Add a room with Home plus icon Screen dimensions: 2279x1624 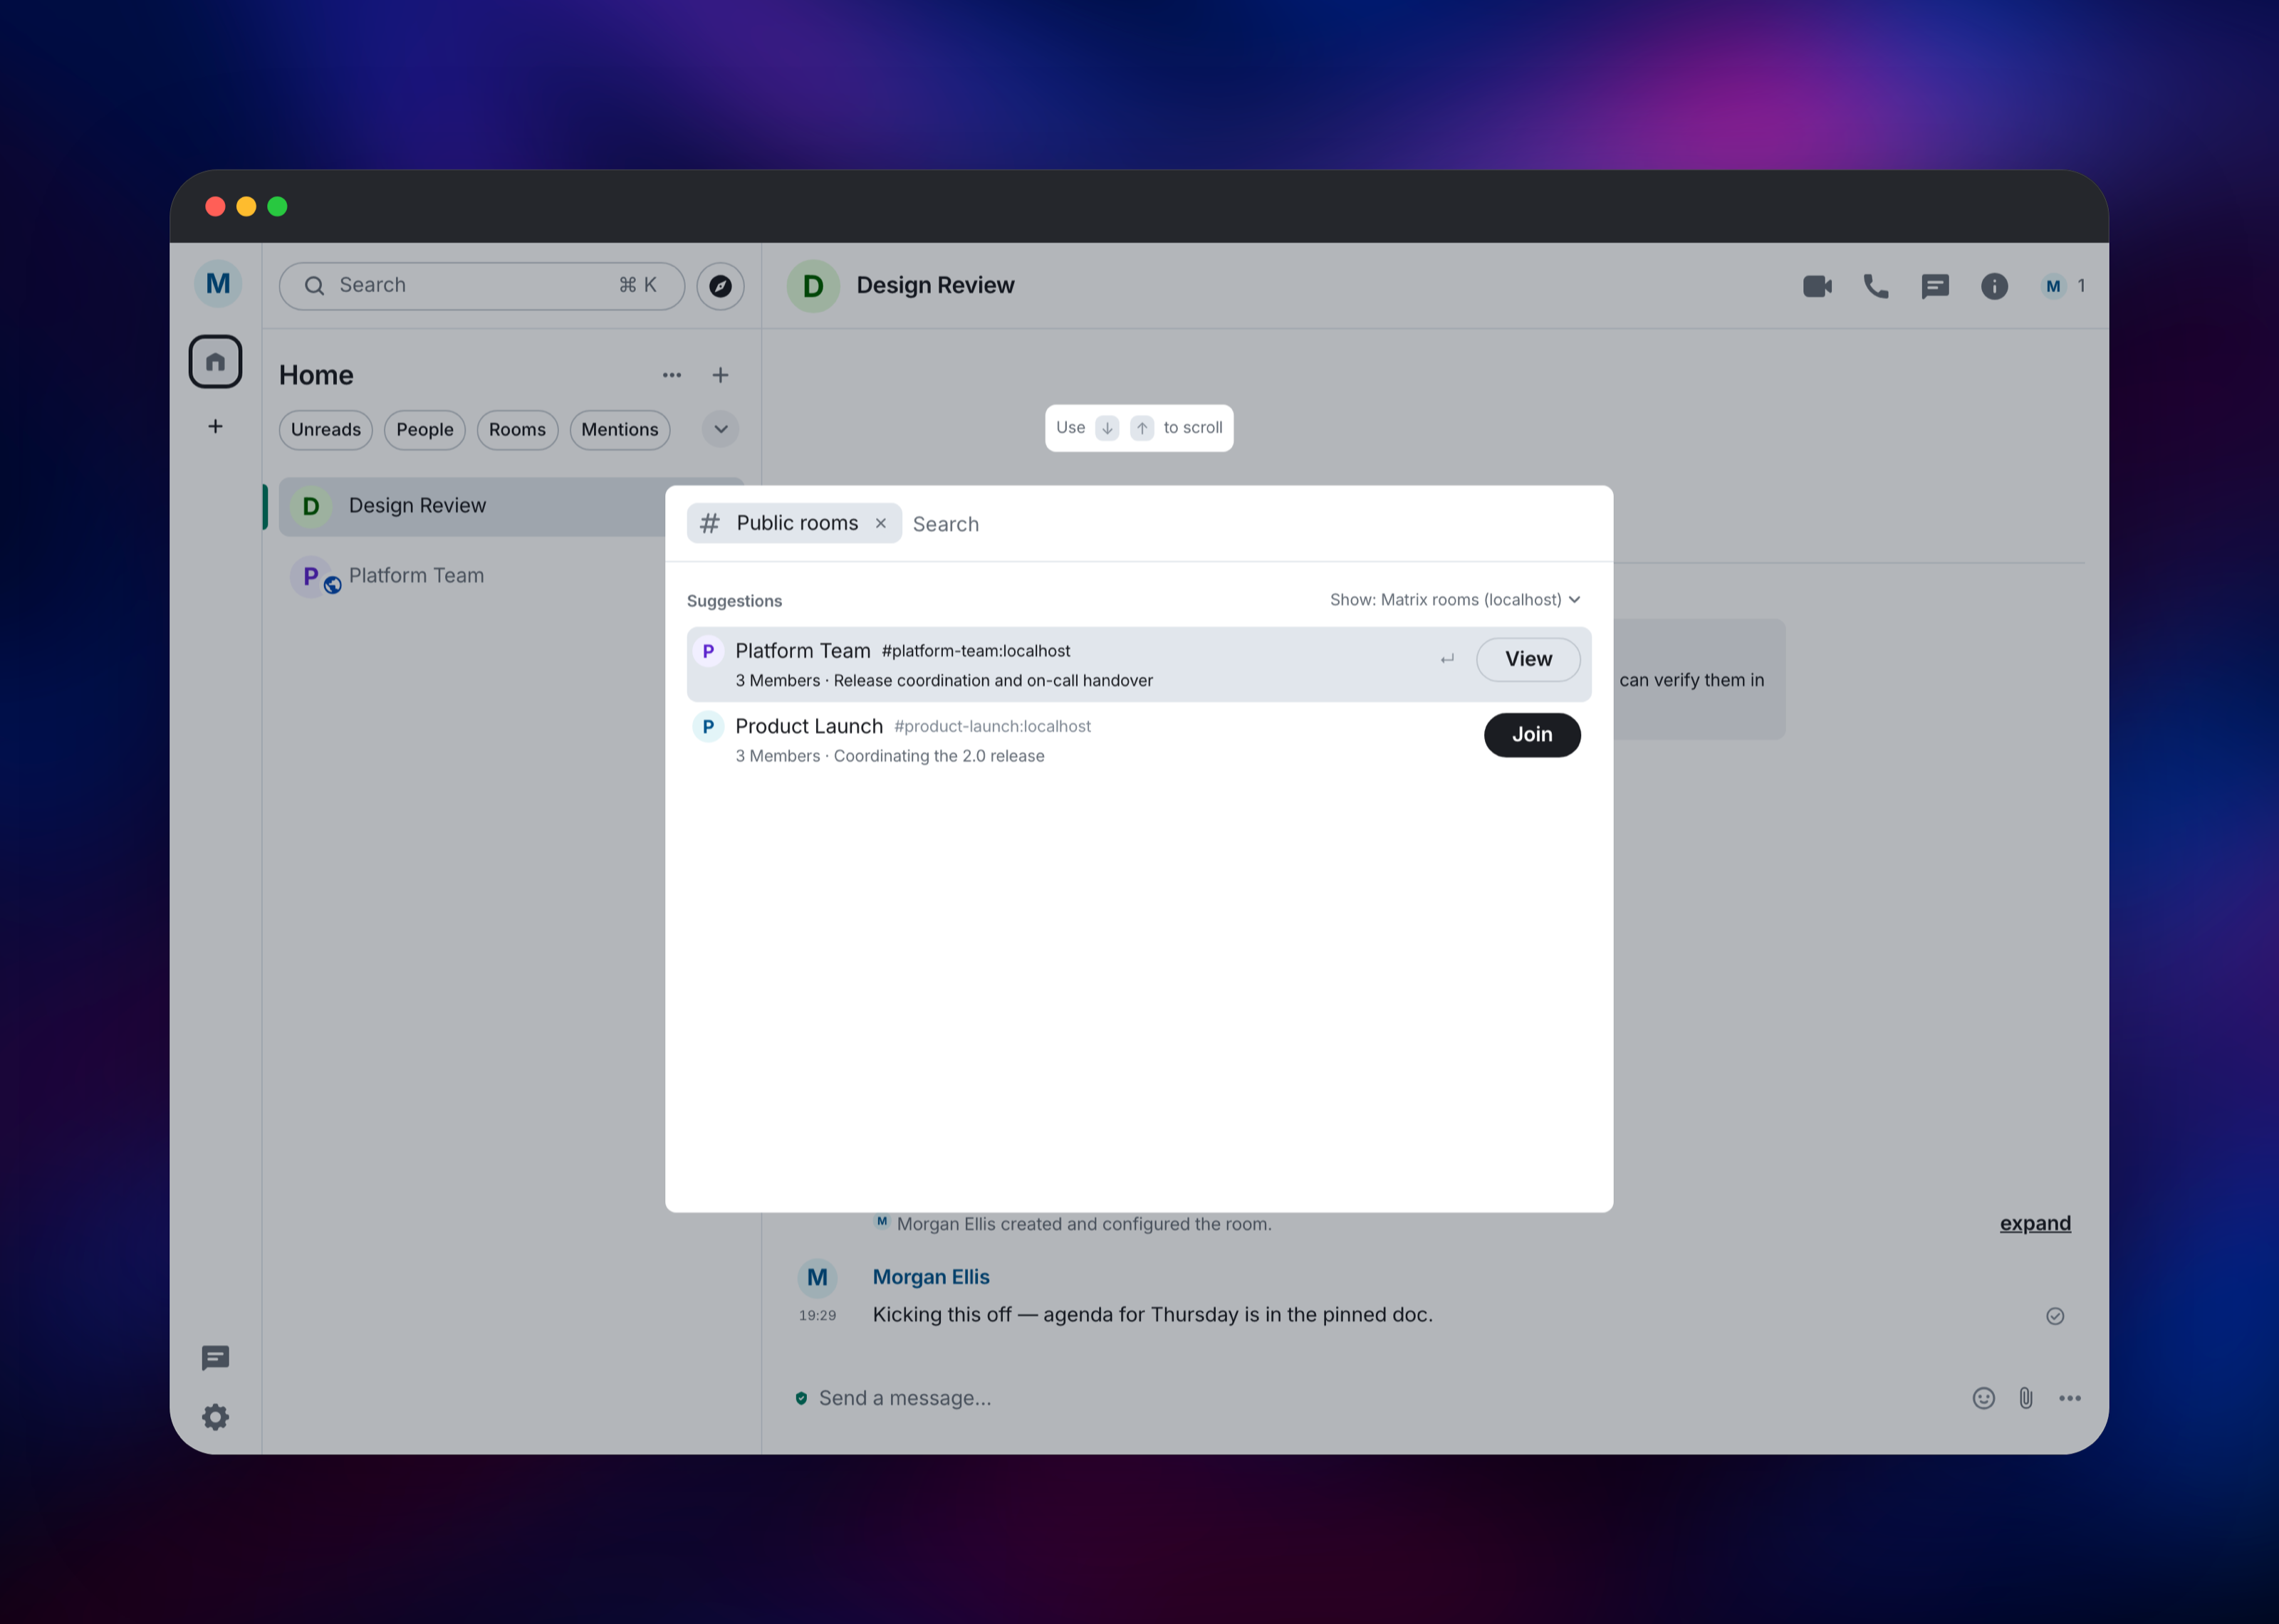coord(720,375)
